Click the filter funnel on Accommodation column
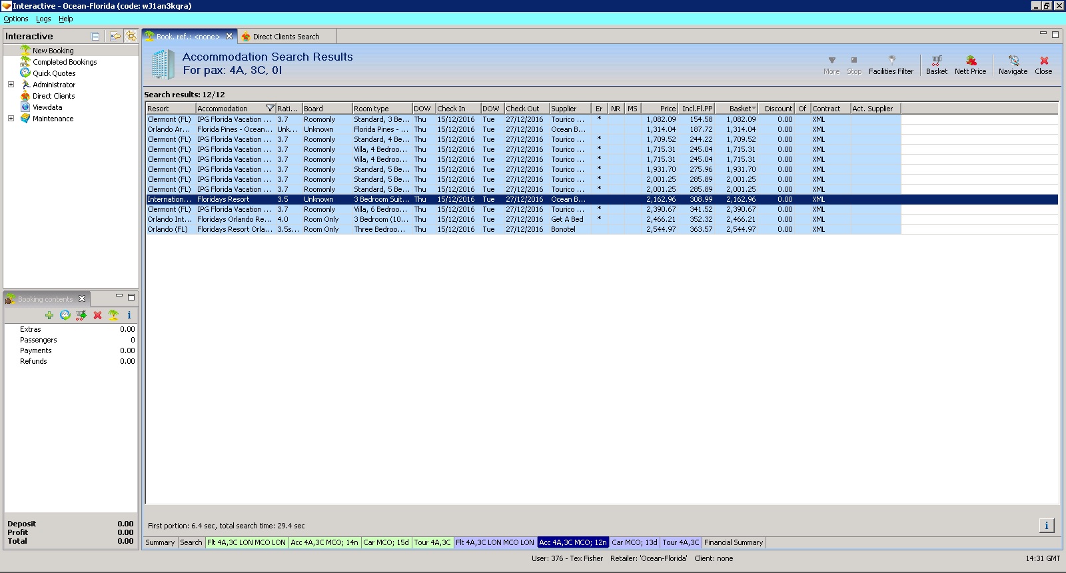 click(x=270, y=109)
